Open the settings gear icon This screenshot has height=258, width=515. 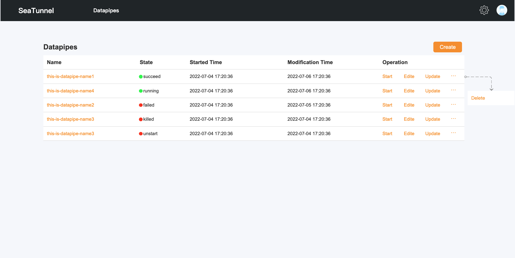coord(484,10)
